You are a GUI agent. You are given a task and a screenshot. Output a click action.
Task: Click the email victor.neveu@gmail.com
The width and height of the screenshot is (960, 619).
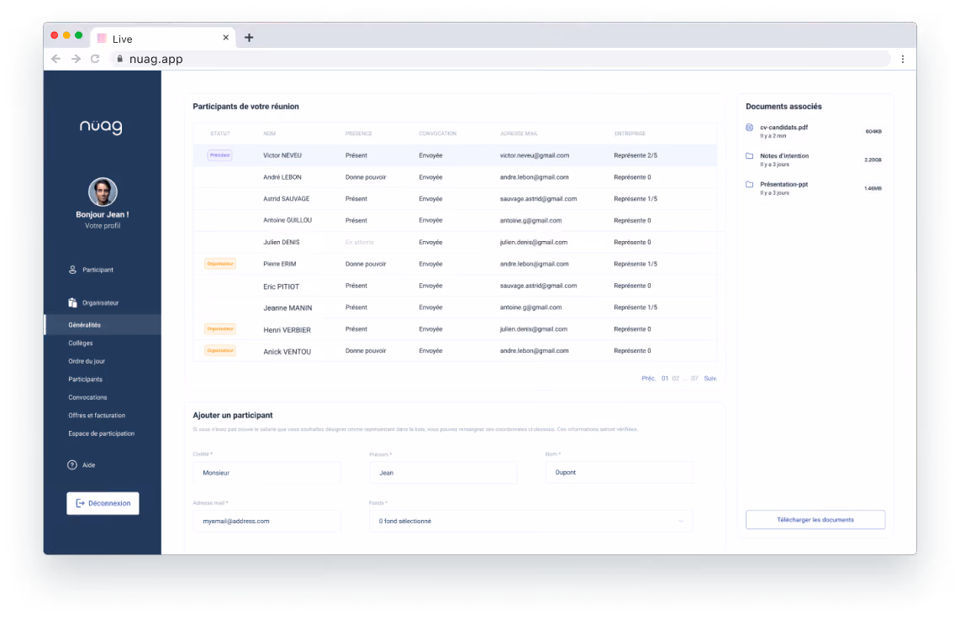coord(535,155)
